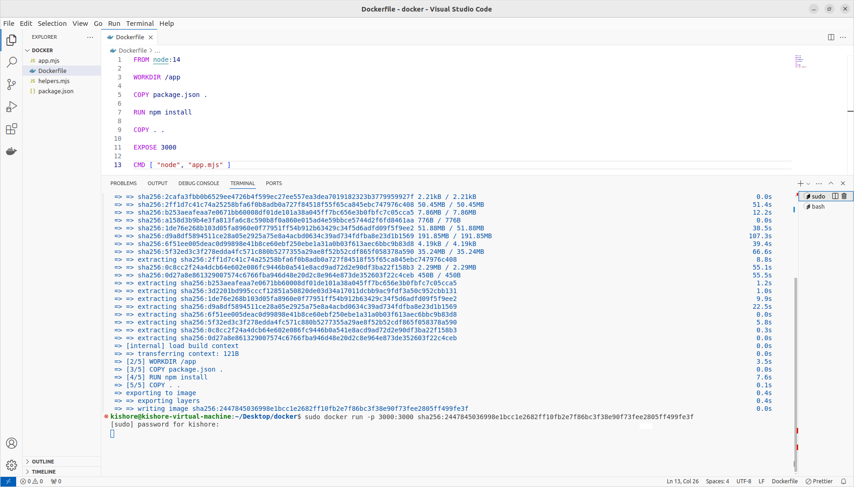Click the Manage gear icon
This screenshot has width=854, height=487.
12,465
